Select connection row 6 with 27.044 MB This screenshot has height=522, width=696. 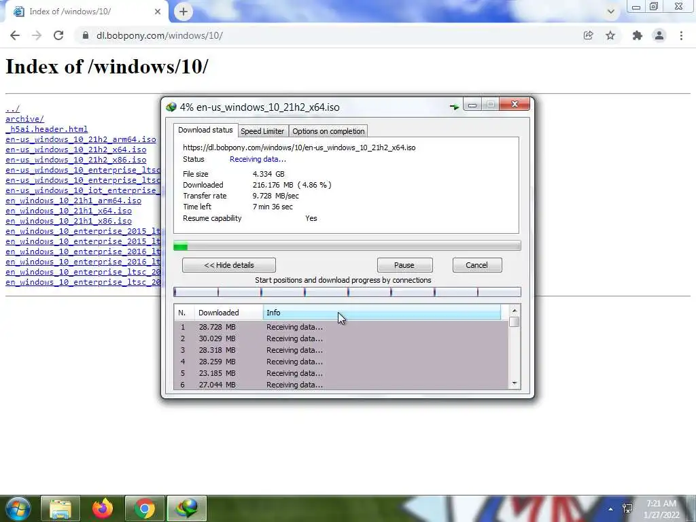[341, 385]
